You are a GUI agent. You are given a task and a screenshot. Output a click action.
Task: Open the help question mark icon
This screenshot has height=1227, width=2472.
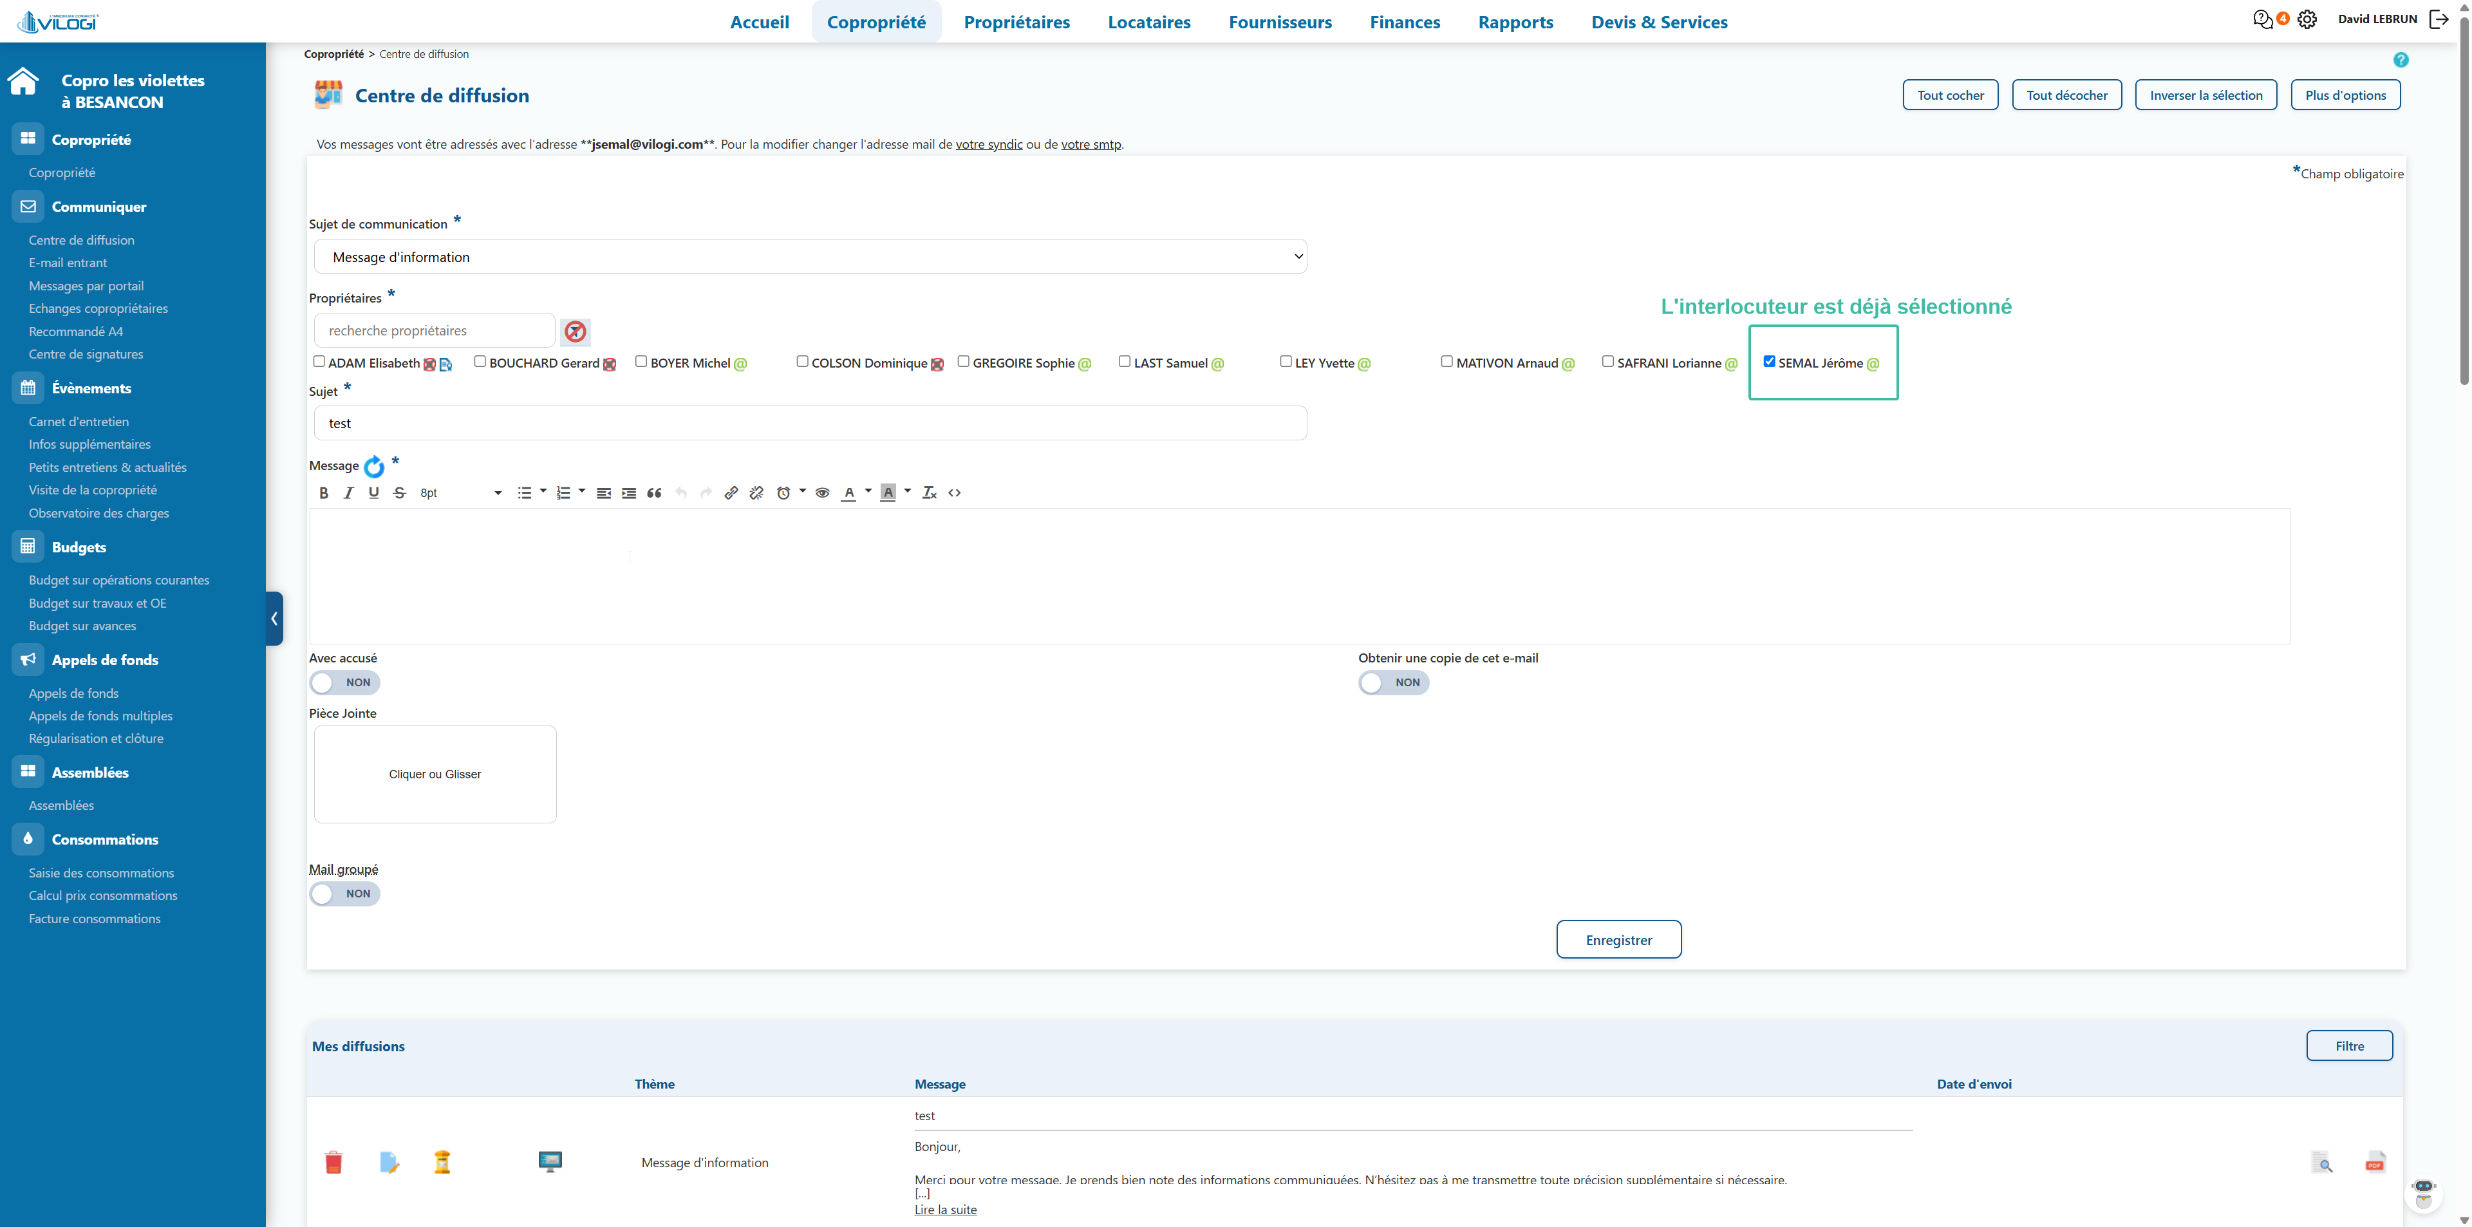(2401, 59)
